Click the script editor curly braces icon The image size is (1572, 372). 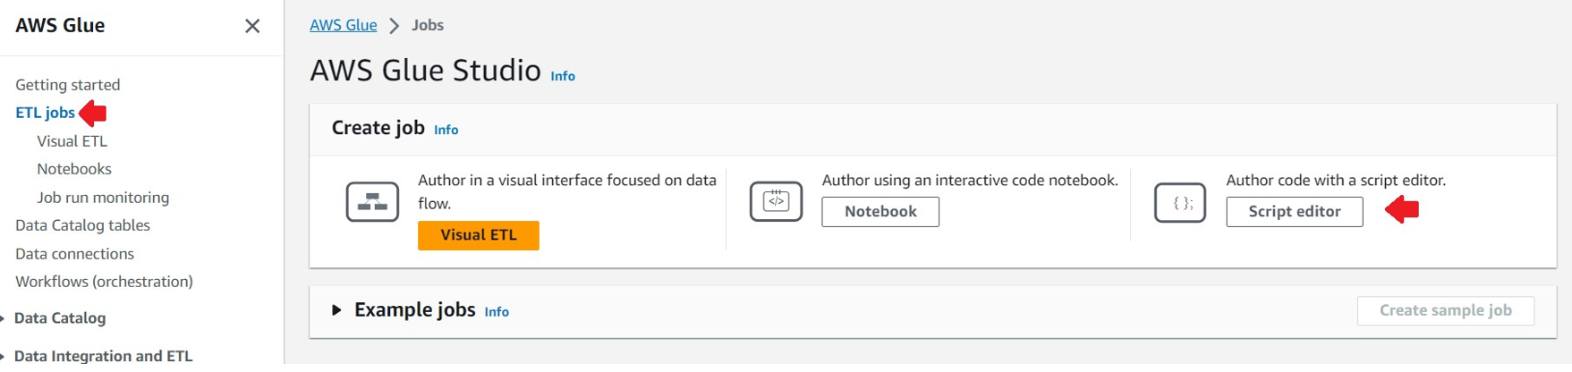tap(1180, 203)
